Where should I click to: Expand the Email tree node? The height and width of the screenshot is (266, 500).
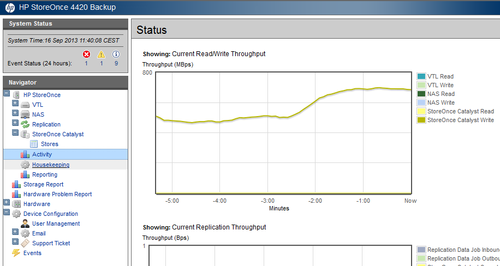[15, 232]
